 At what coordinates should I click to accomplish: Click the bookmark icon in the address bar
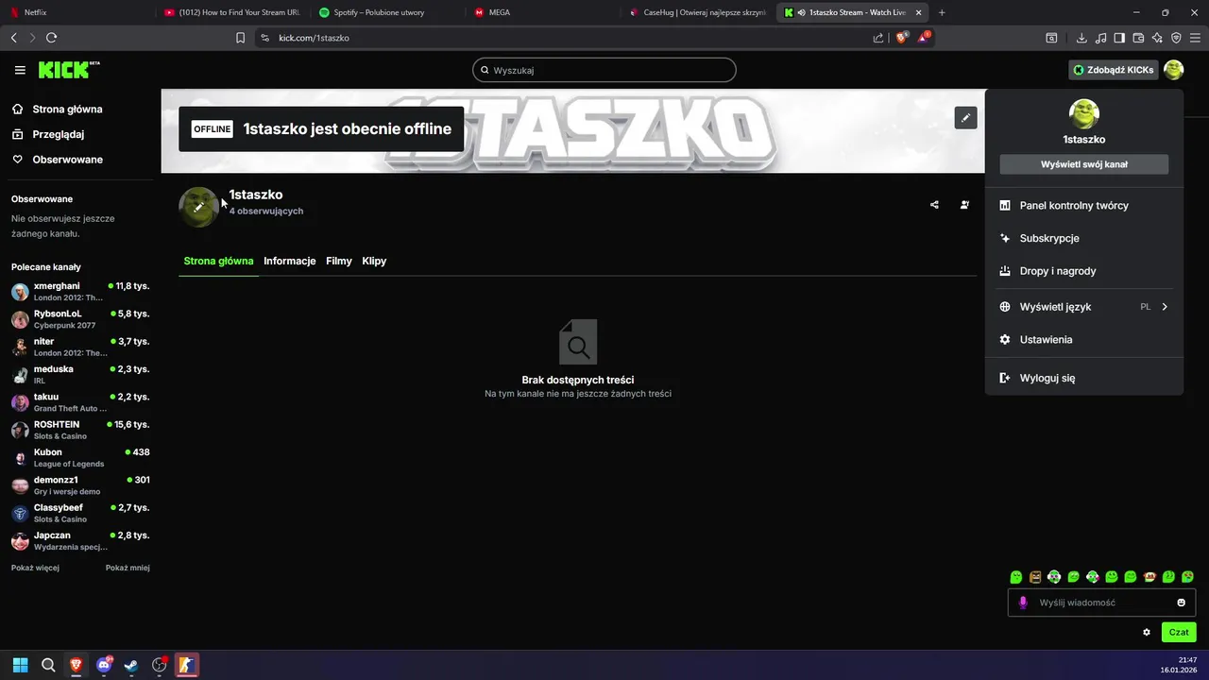point(240,38)
